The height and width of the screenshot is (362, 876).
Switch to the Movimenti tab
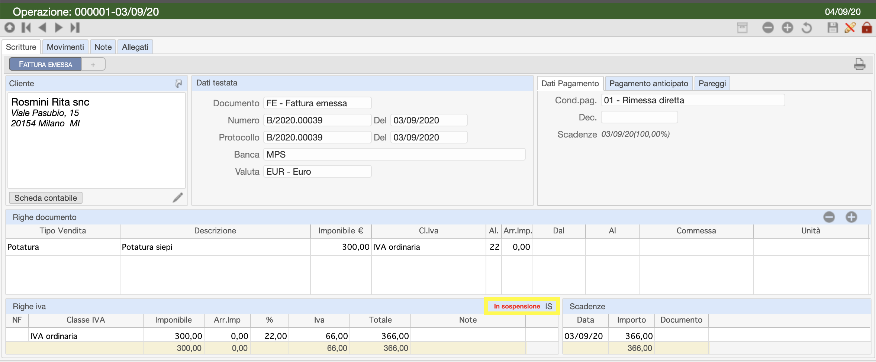(x=65, y=47)
